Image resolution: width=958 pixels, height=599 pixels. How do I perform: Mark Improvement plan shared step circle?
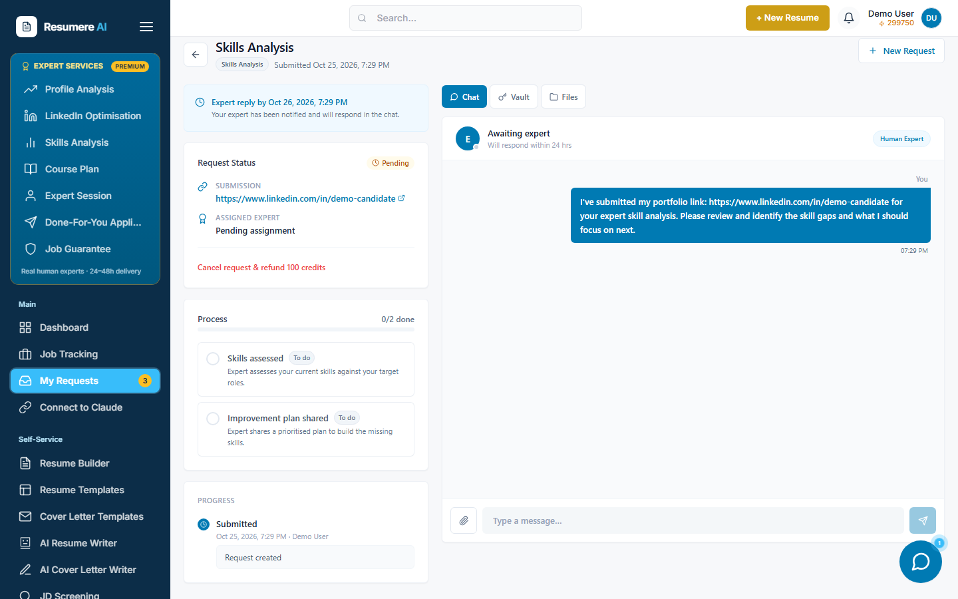click(213, 419)
